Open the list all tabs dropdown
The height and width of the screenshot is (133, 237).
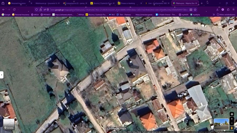tap(208, 3)
